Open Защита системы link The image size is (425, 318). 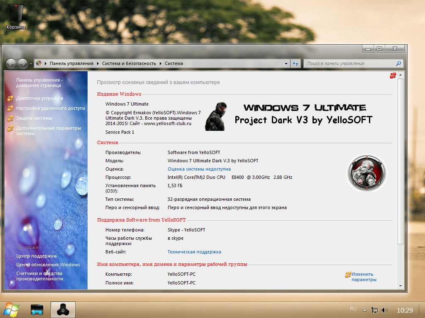click(x=34, y=118)
